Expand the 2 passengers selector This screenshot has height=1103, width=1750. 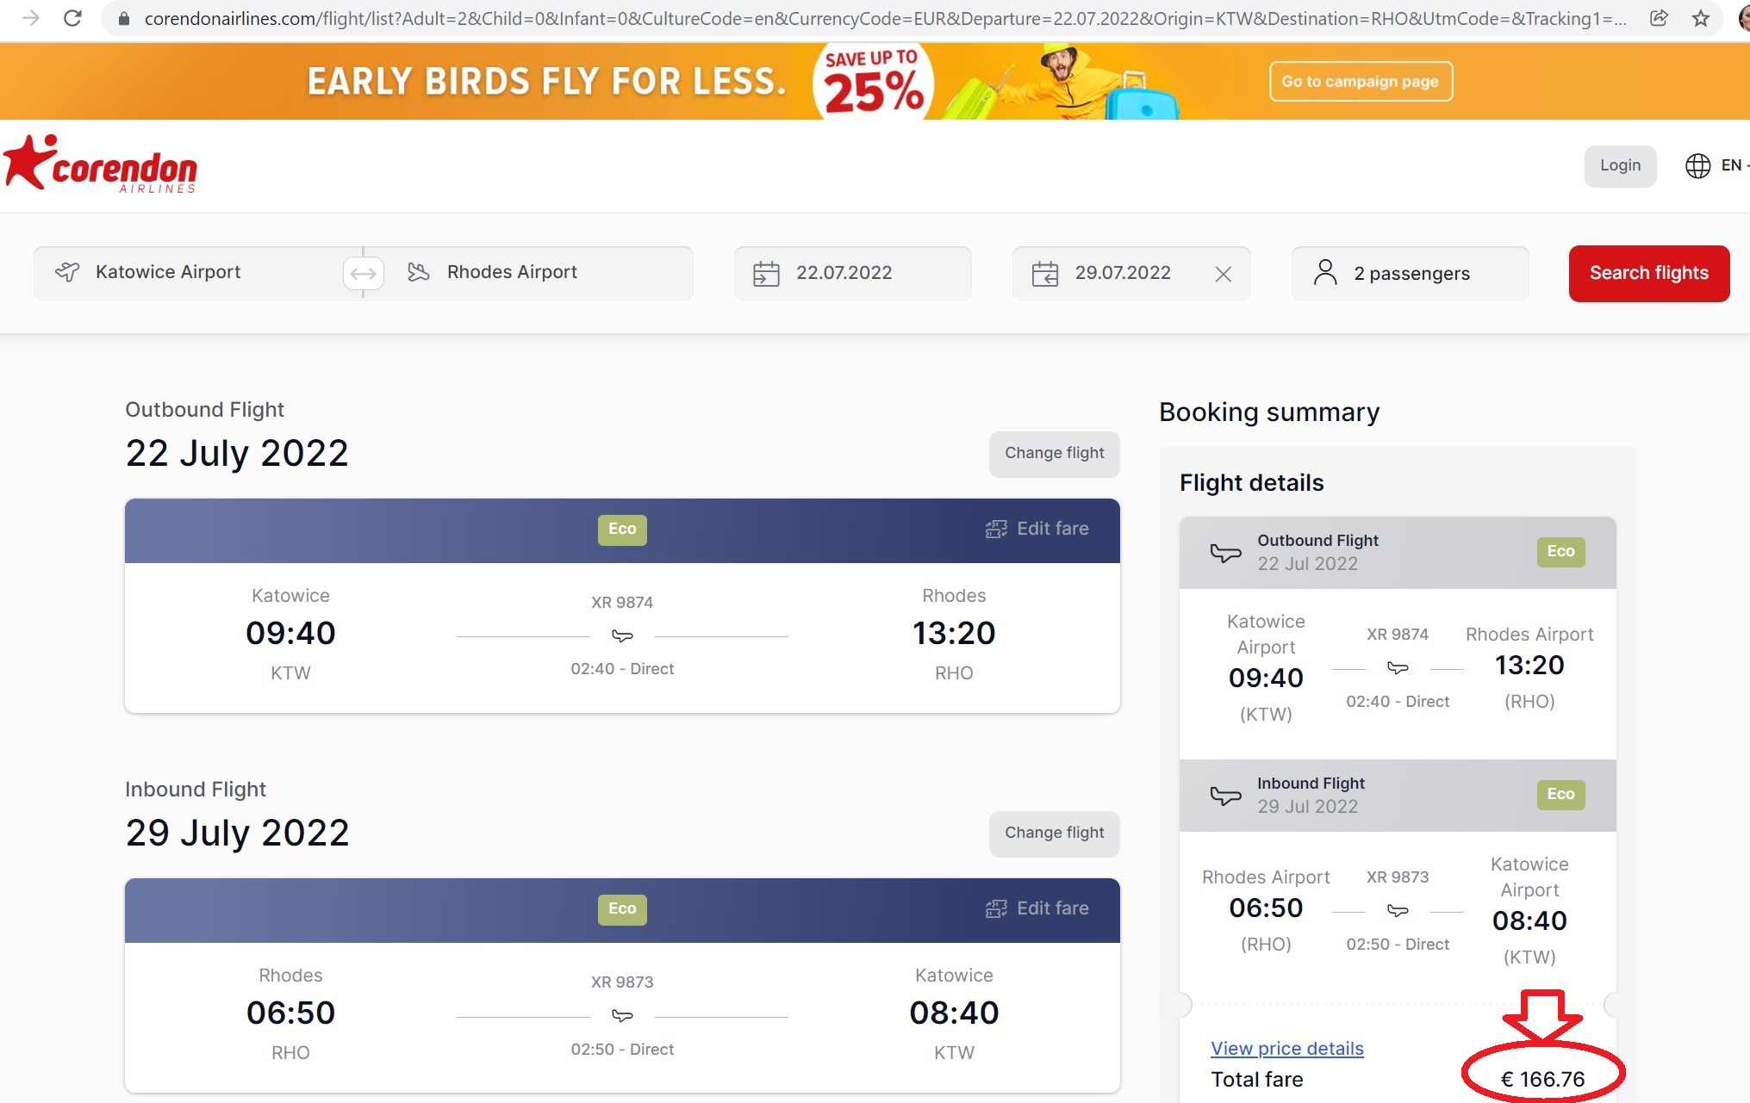pos(1410,273)
